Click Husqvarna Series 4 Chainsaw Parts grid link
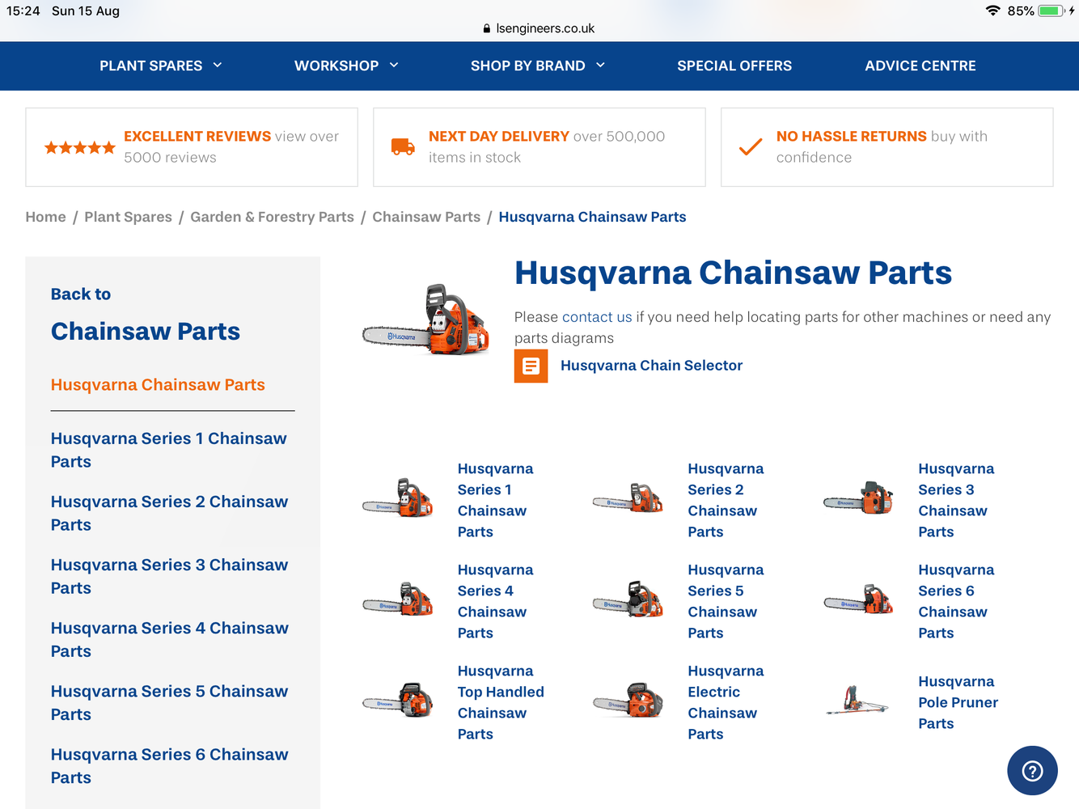Screen dimensions: 1079x809 coord(496,601)
